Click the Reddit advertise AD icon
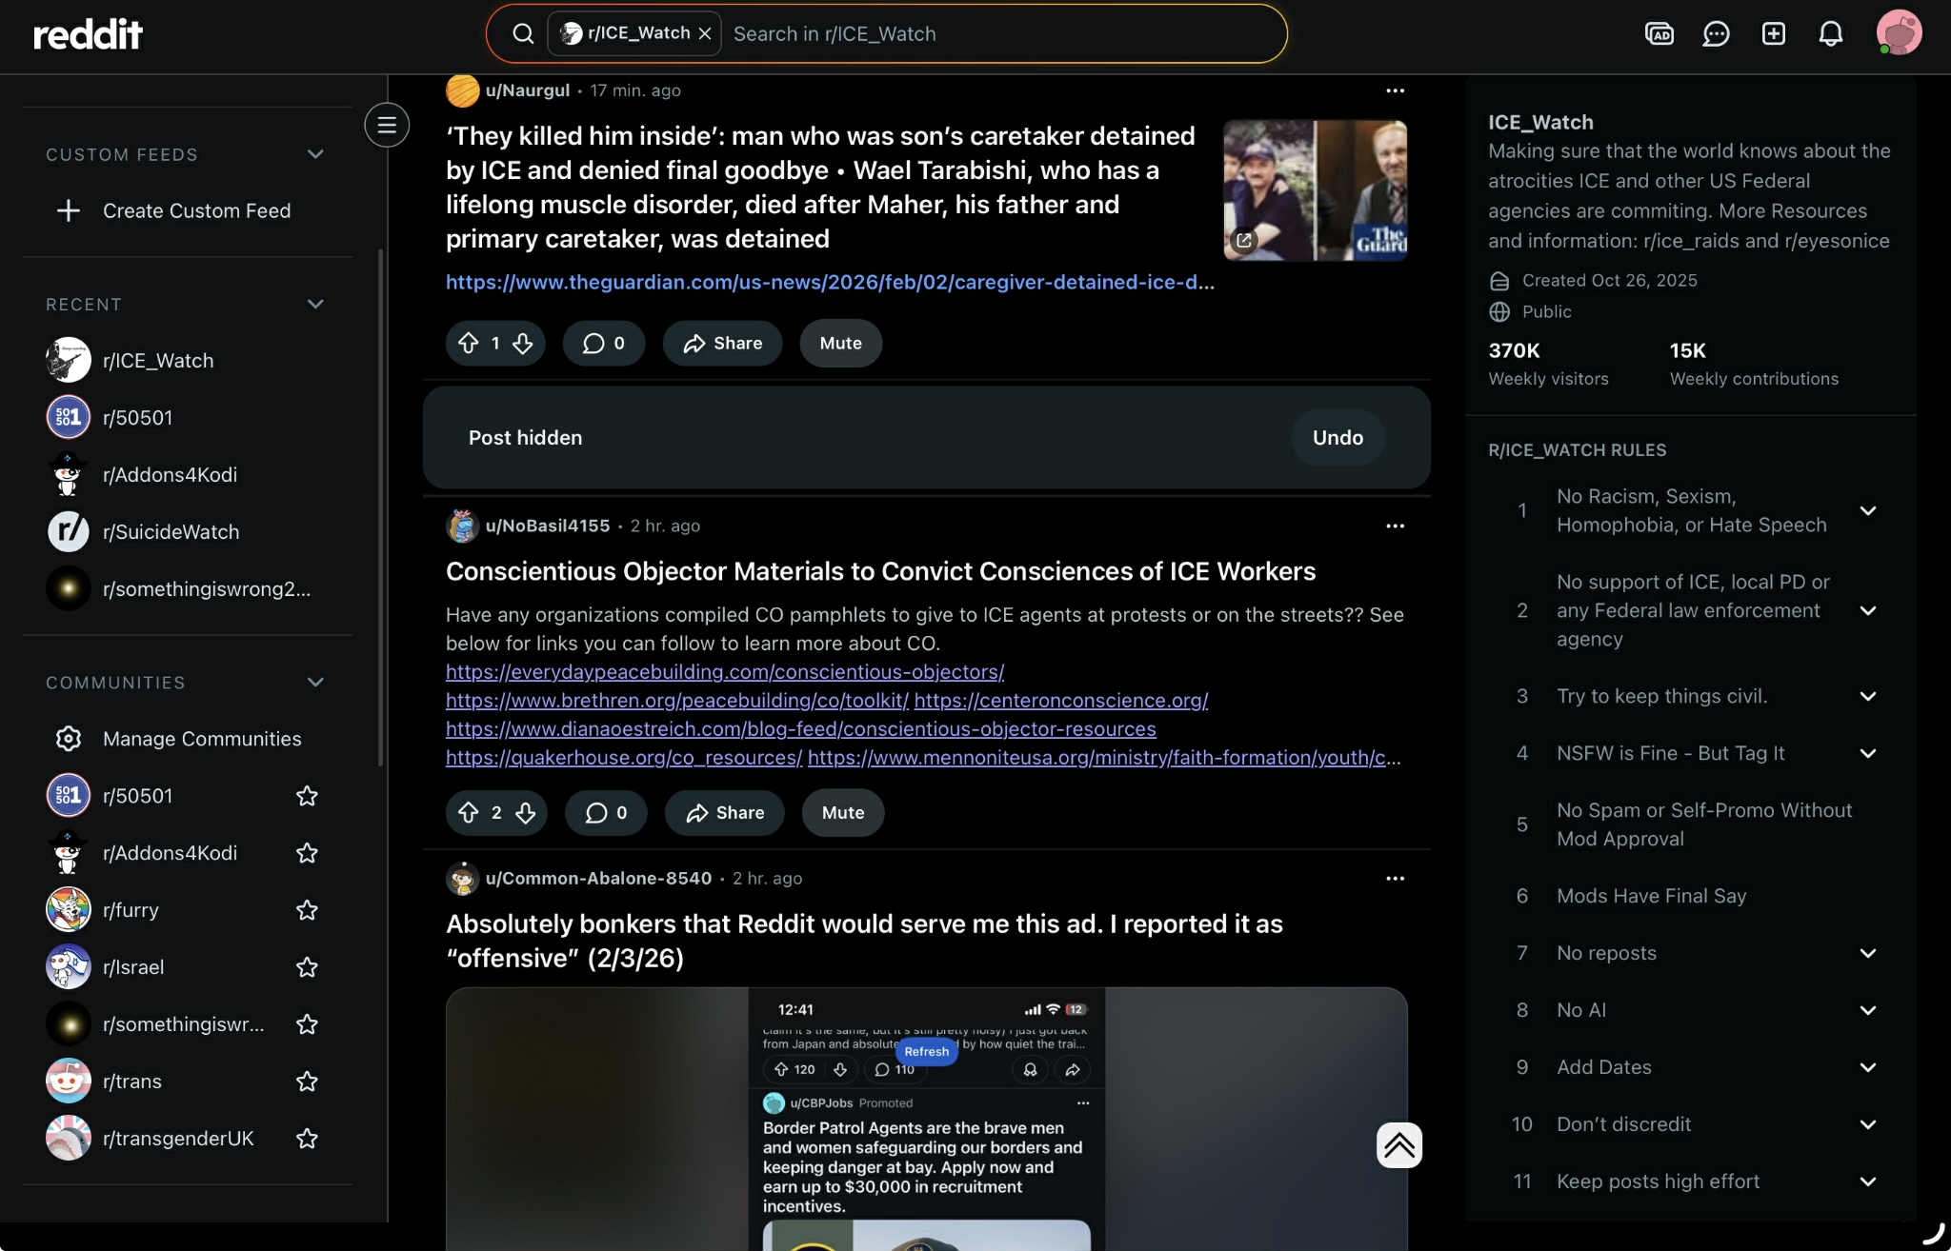Screen dimensions: 1951x1251 [x=1659, y=34]
